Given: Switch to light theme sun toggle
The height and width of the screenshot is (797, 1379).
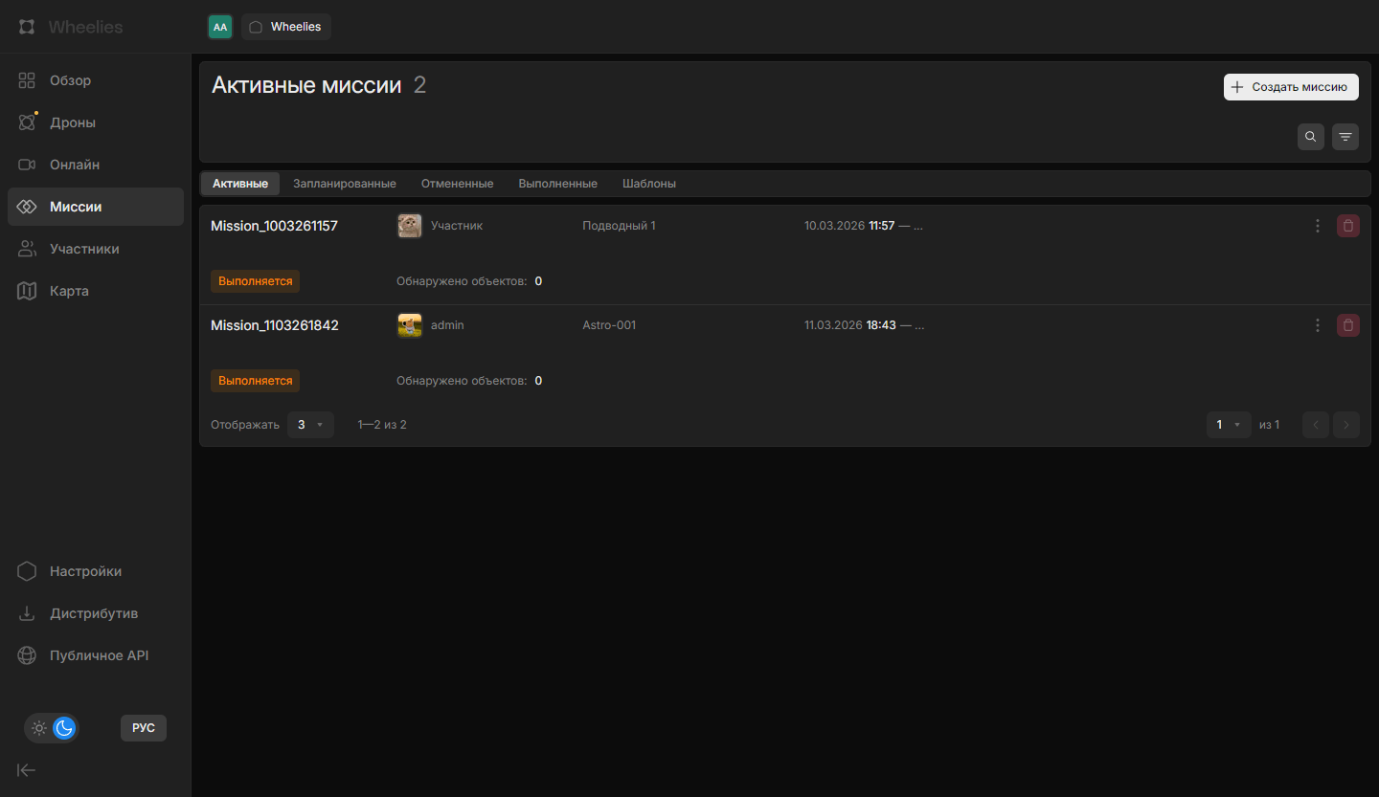Looking at the screenshot, I should (x=39, y=728).
